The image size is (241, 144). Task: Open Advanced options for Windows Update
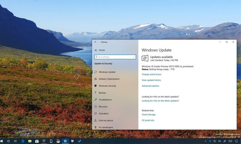pyautogui.click(x=150, y=86)
